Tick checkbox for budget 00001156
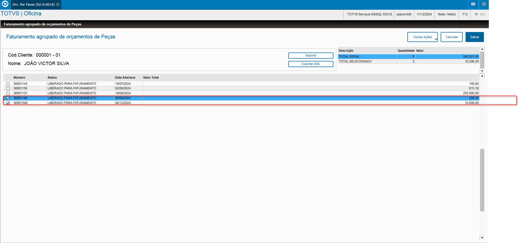 click(8, 89)
